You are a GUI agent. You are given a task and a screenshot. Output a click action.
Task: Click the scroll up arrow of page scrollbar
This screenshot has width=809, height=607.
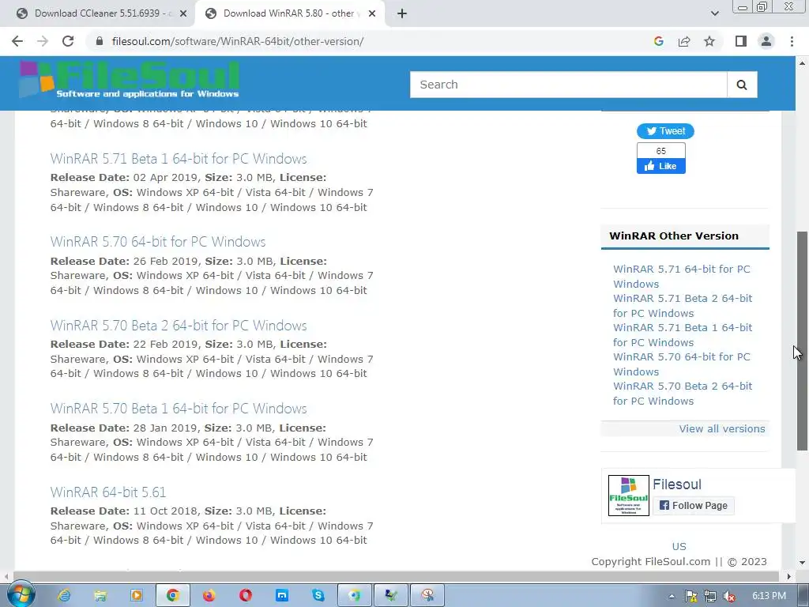point(802,63)
